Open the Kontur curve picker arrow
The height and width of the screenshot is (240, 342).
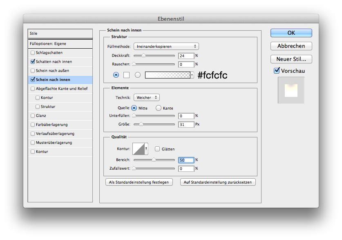coord(146,149)
